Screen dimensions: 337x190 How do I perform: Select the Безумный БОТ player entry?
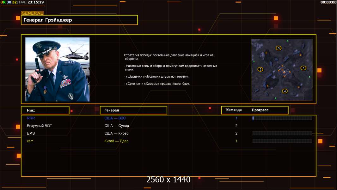coord(40,126)
